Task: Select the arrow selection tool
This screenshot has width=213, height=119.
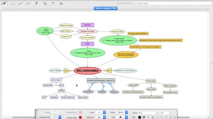Action: [x=4, y=4]
